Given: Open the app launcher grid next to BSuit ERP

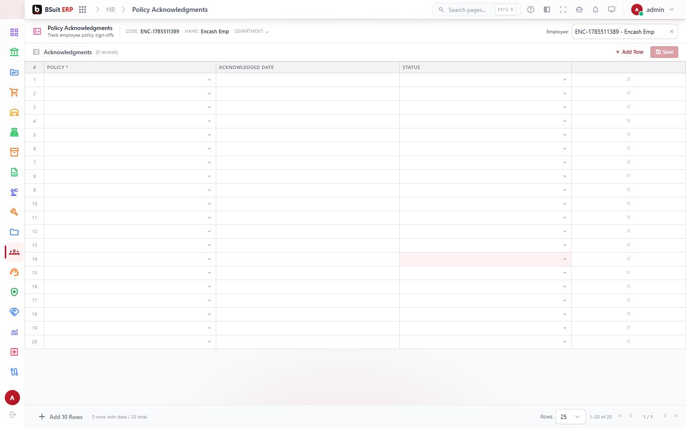Looking at the screenshot, I should pos(82,10).
